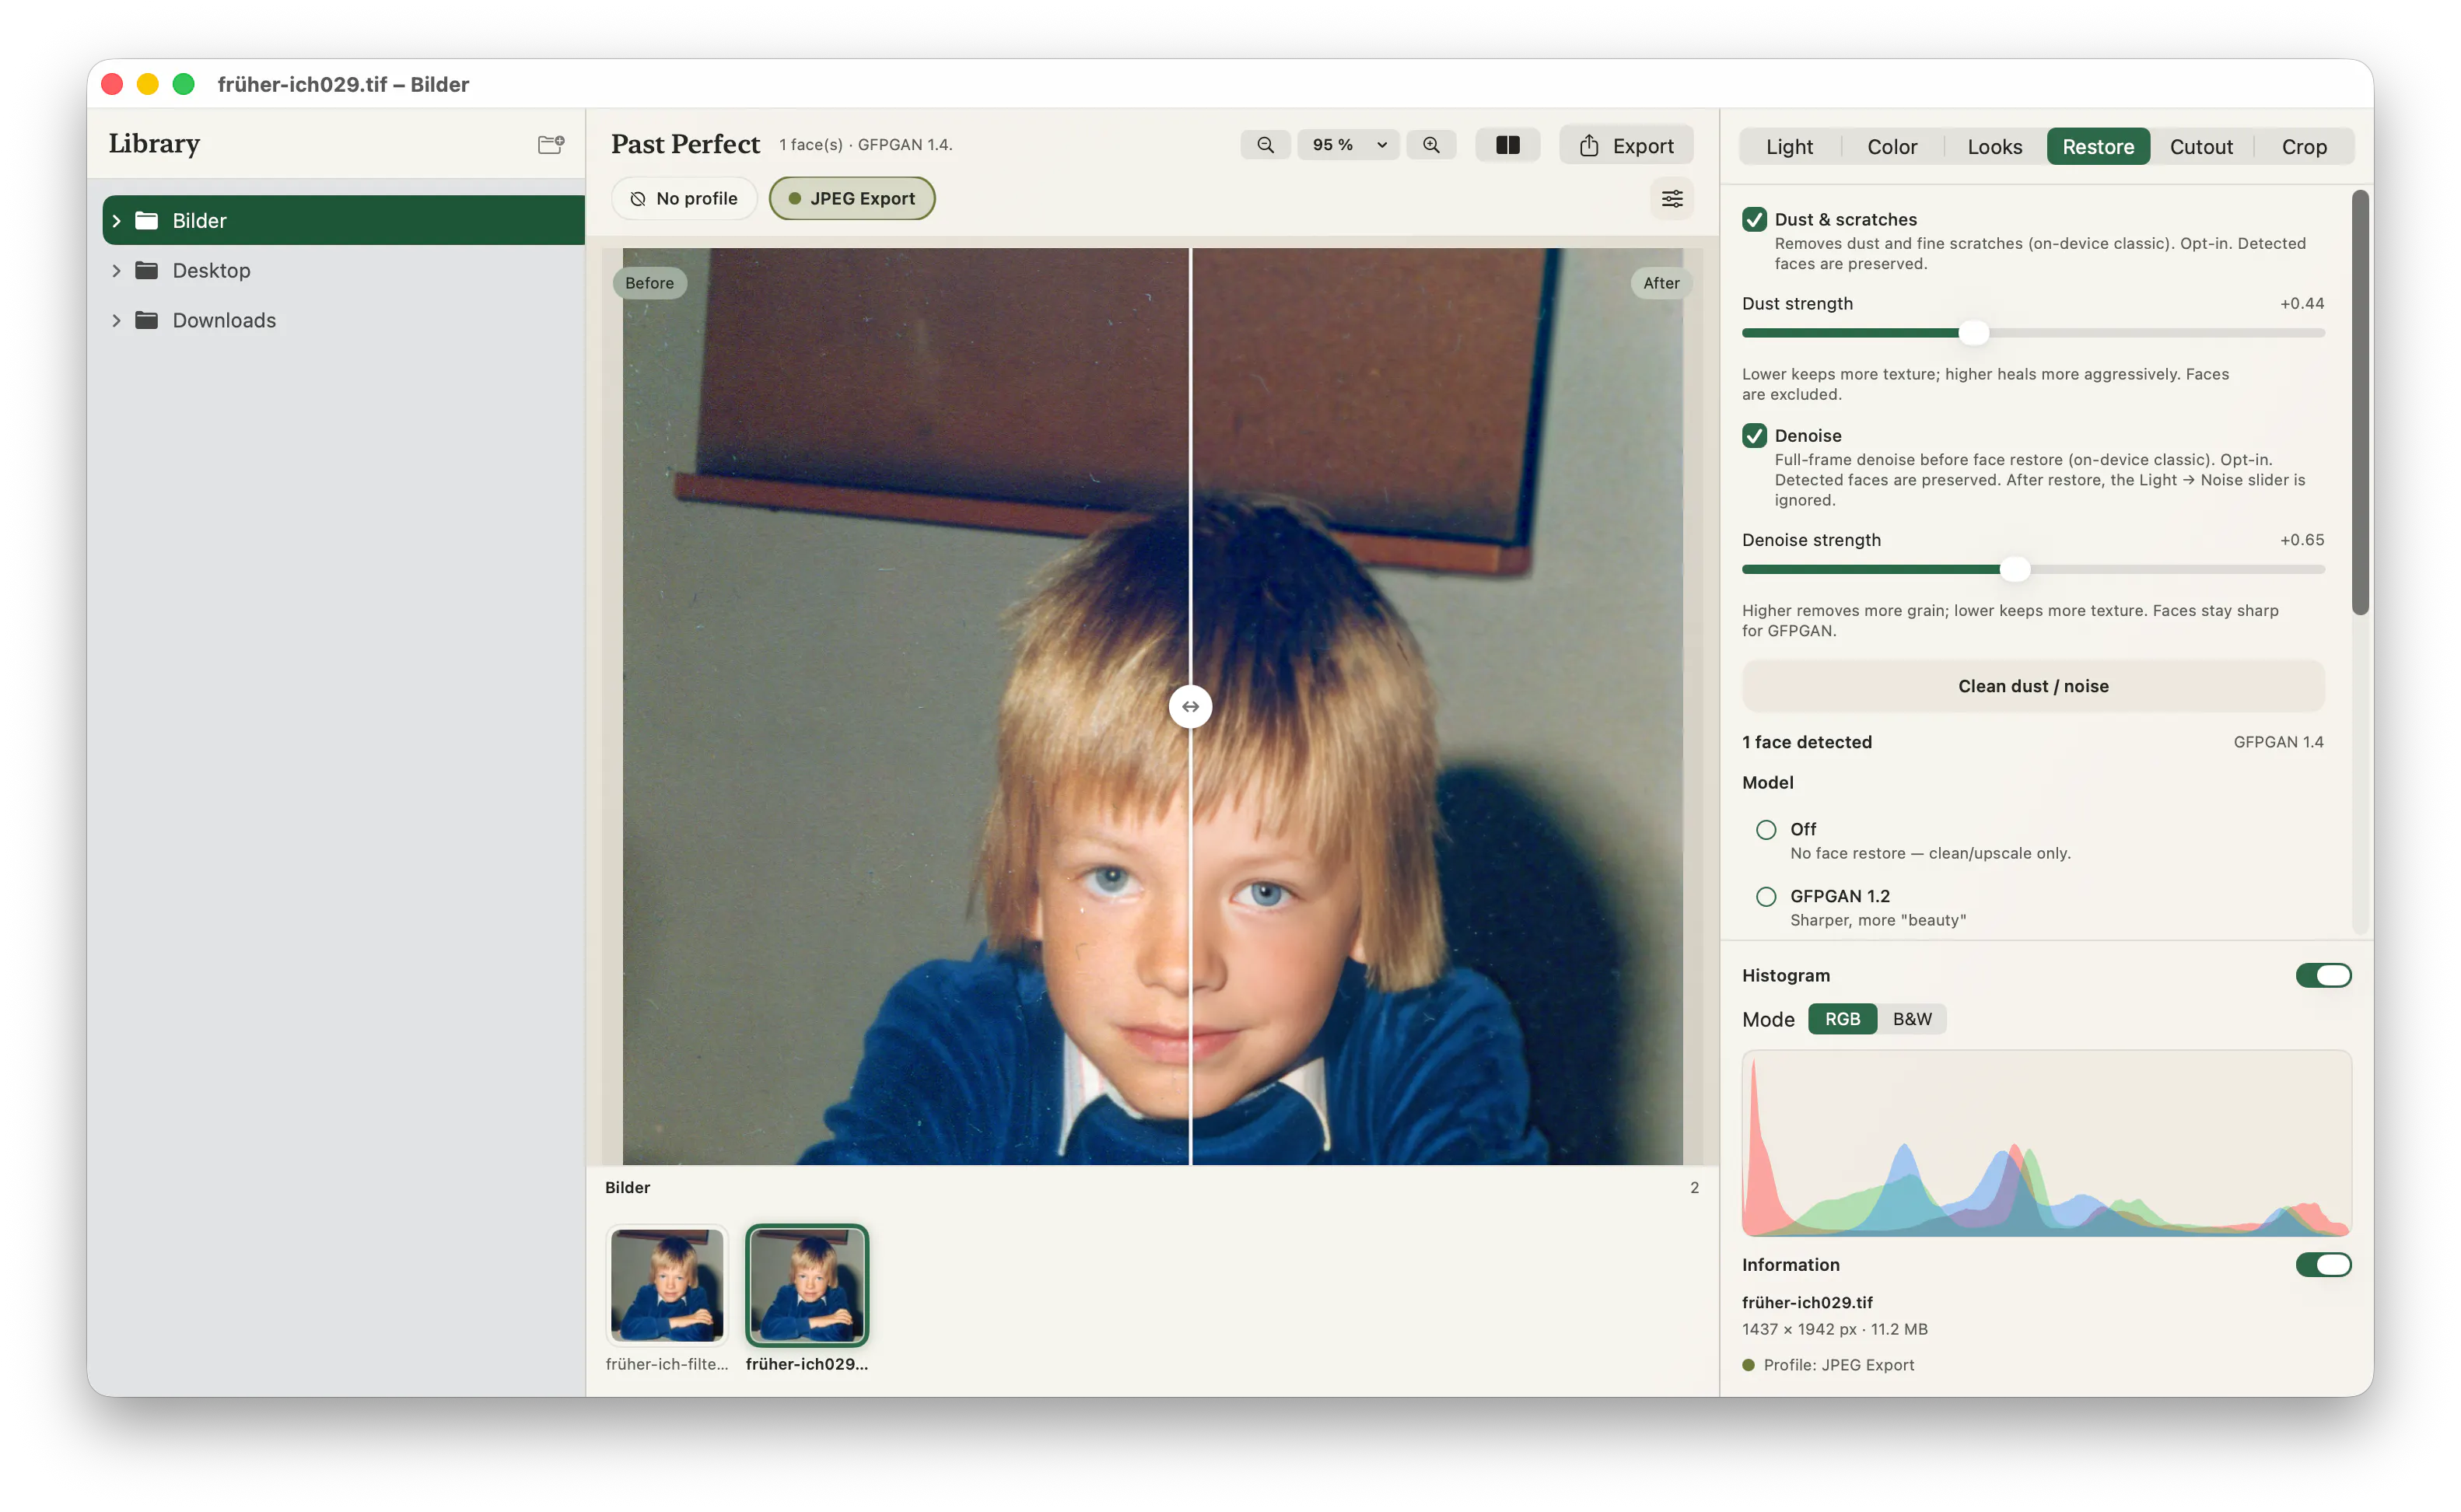The image size is (2461, 1512).
Task: Select the JPEG Export profile pill
Action: point(852,198)
